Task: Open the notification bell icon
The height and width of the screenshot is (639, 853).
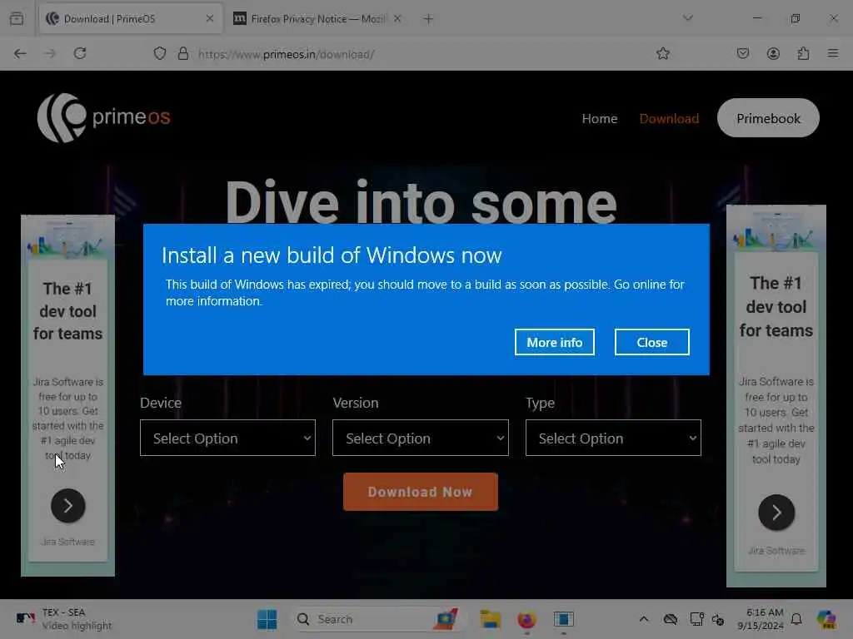Action: click(796, 619)
